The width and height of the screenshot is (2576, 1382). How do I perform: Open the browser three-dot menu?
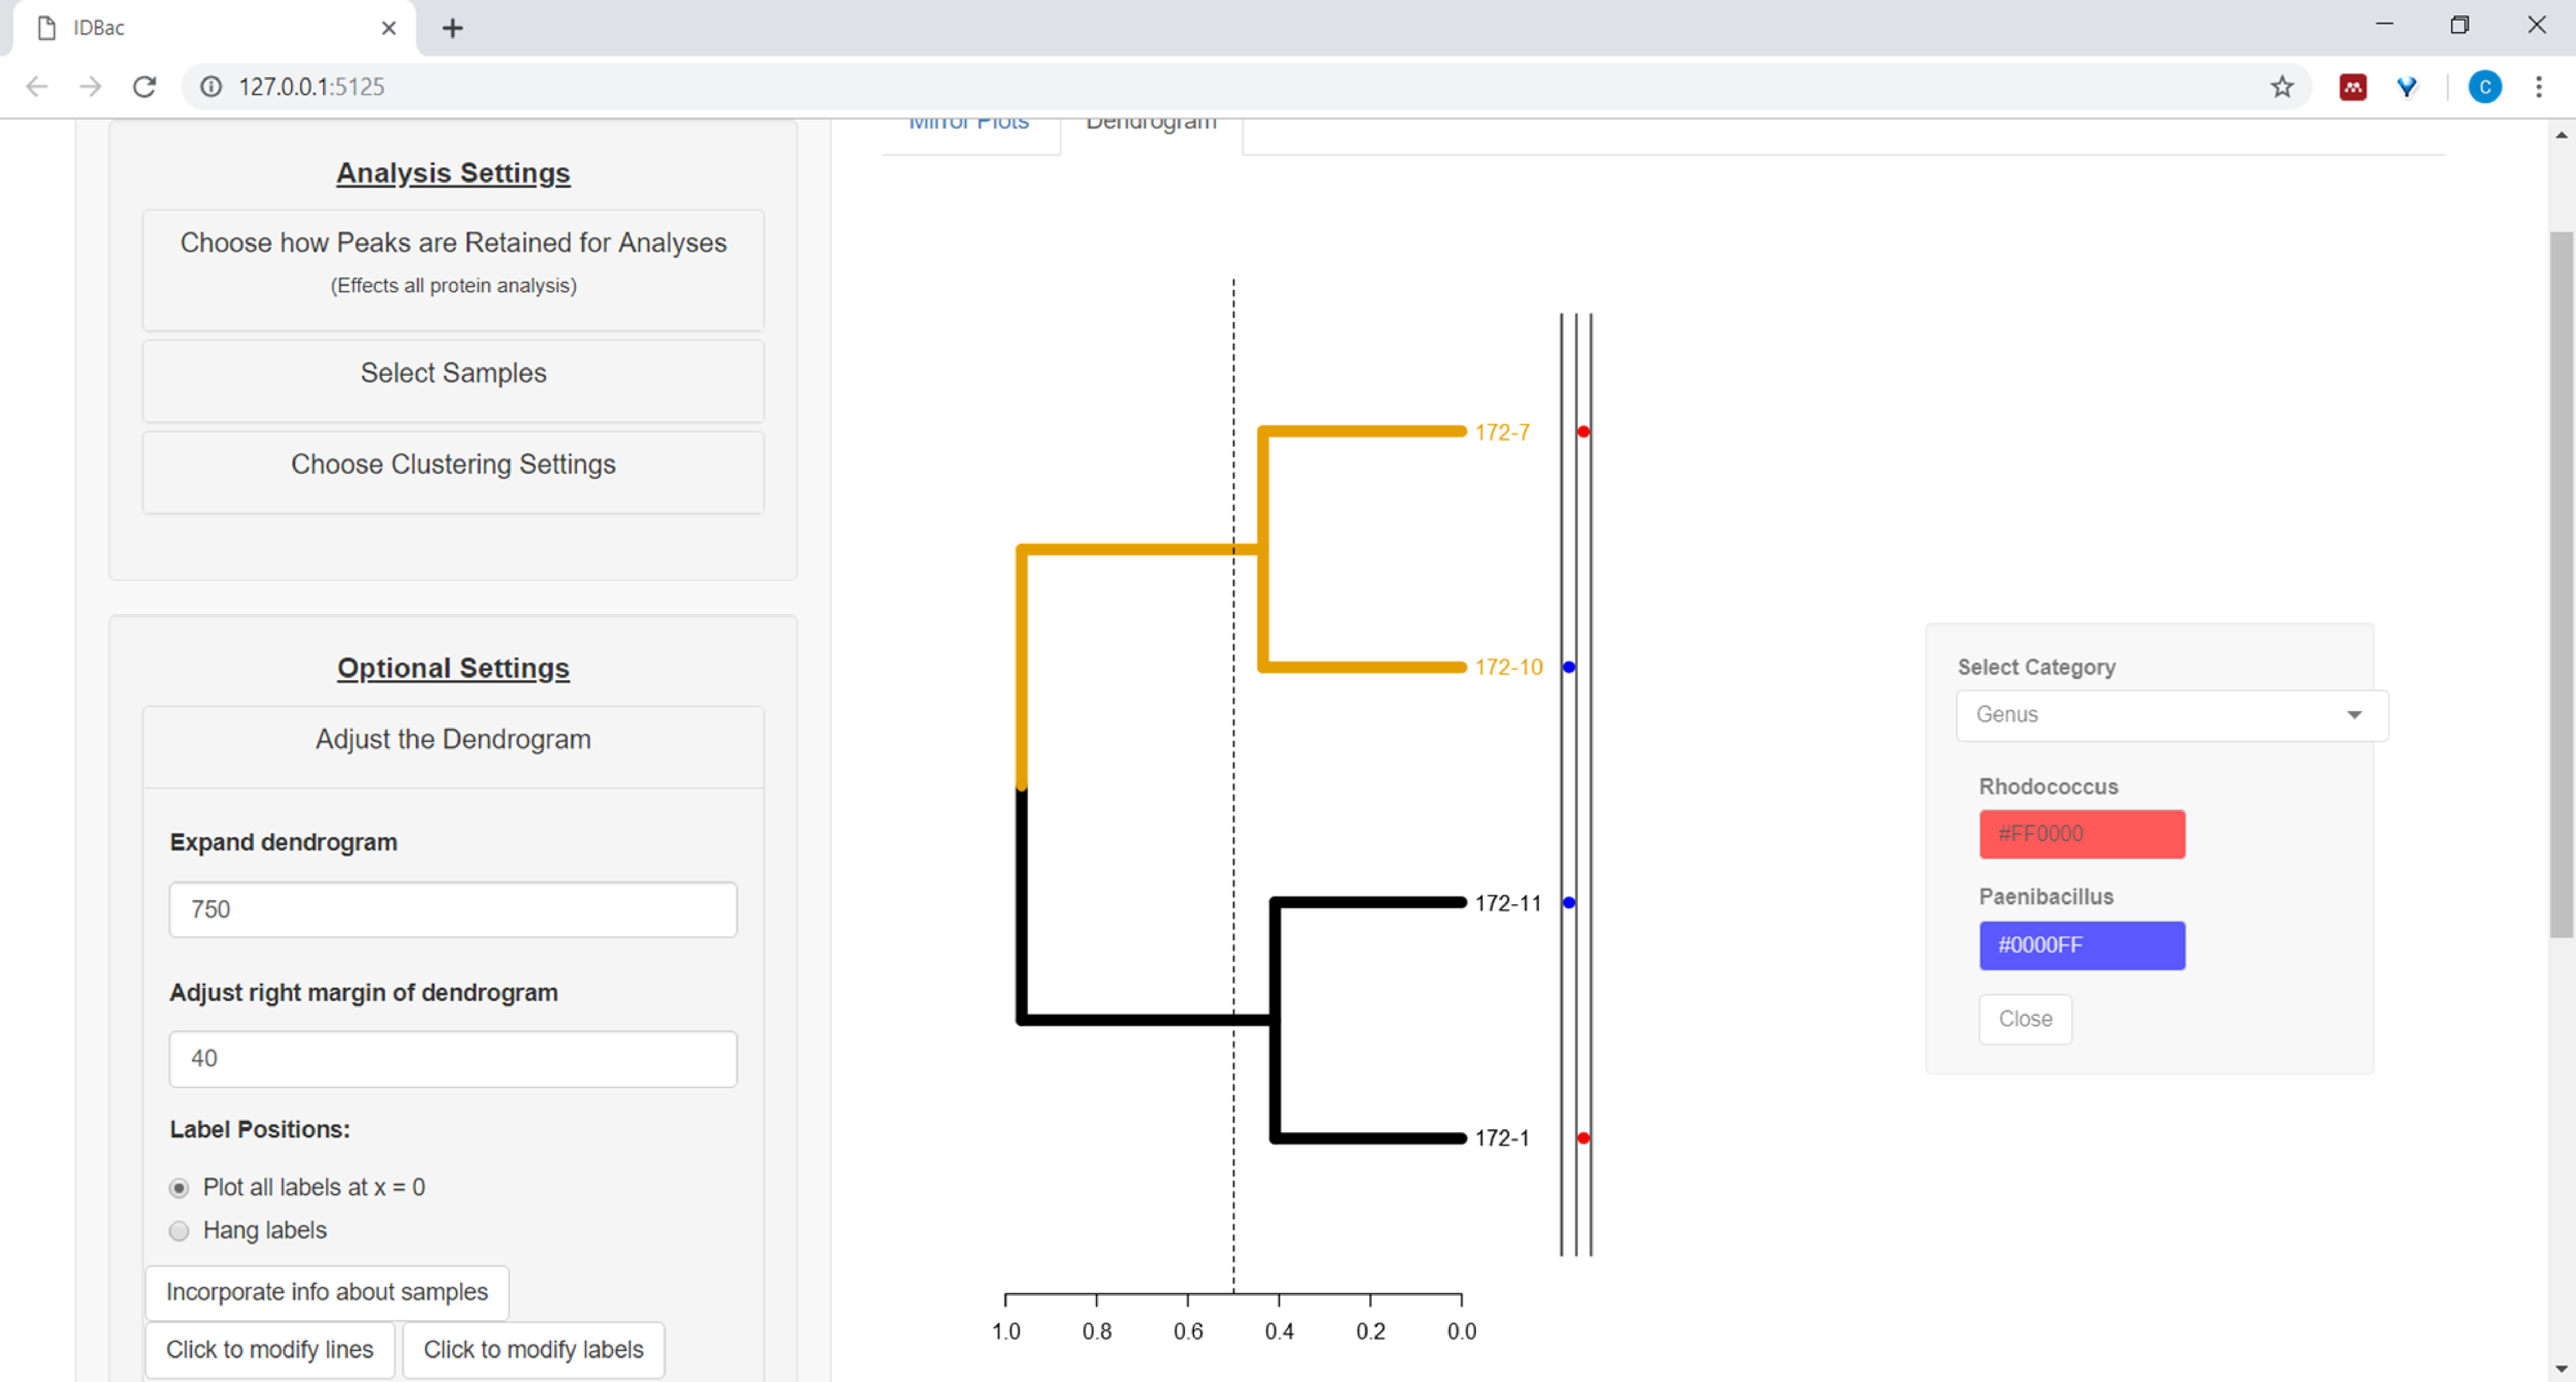pos(2538,87)
